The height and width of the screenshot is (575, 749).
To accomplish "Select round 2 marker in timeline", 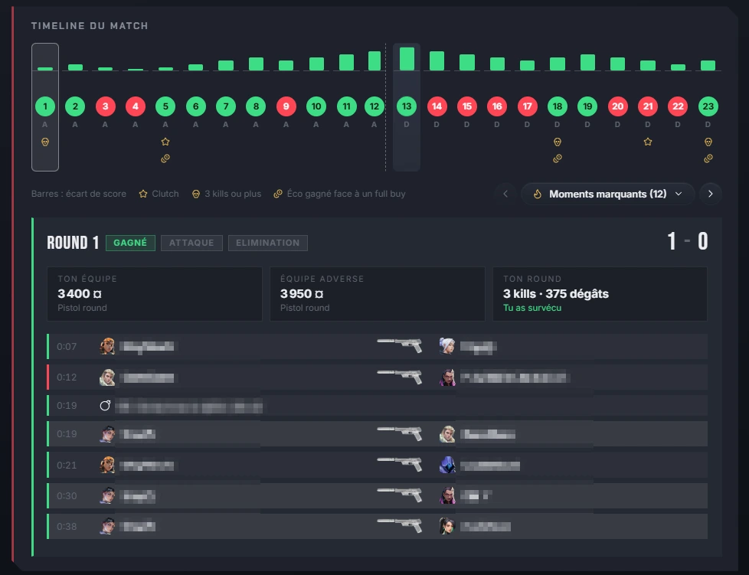I will pos(75,106).
